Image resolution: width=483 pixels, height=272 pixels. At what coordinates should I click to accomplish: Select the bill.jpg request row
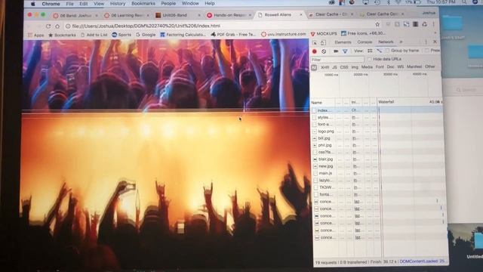click(x=377, y=138)
